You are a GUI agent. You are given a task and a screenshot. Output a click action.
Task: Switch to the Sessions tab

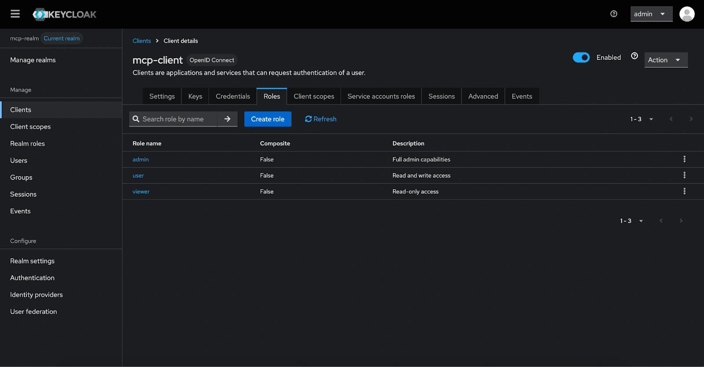441,96
